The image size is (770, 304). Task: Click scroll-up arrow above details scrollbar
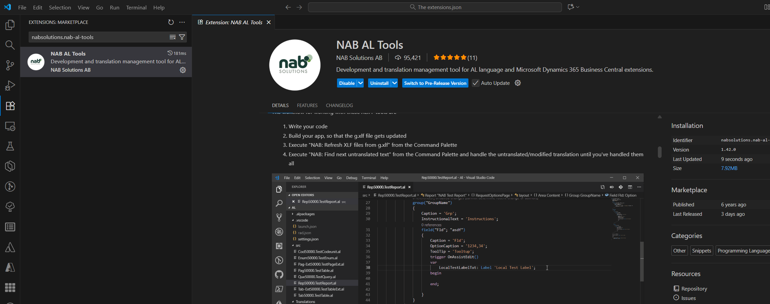click(660, 117)
